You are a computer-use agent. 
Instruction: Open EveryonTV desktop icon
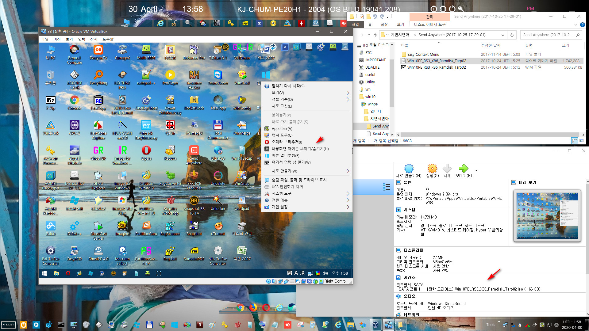point(98,52)
